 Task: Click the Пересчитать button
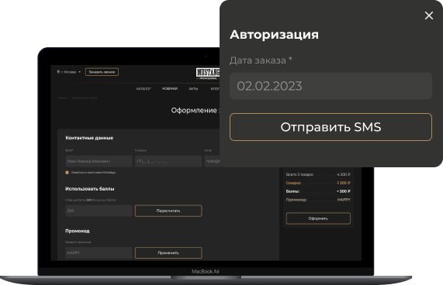coord(168,211)
